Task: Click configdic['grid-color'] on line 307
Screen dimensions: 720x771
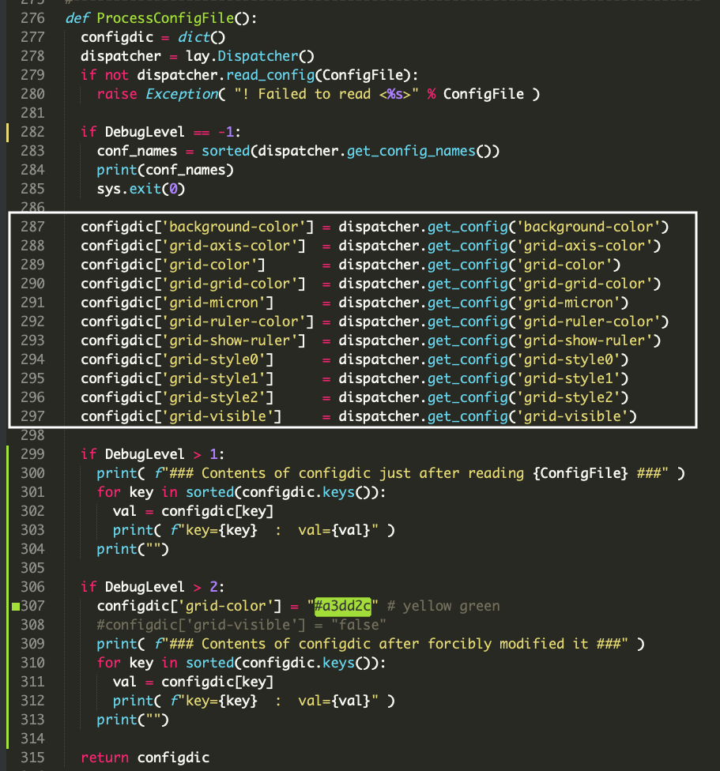Action: point(190,606)
